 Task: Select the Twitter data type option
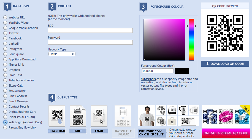[x=5, y=33]
